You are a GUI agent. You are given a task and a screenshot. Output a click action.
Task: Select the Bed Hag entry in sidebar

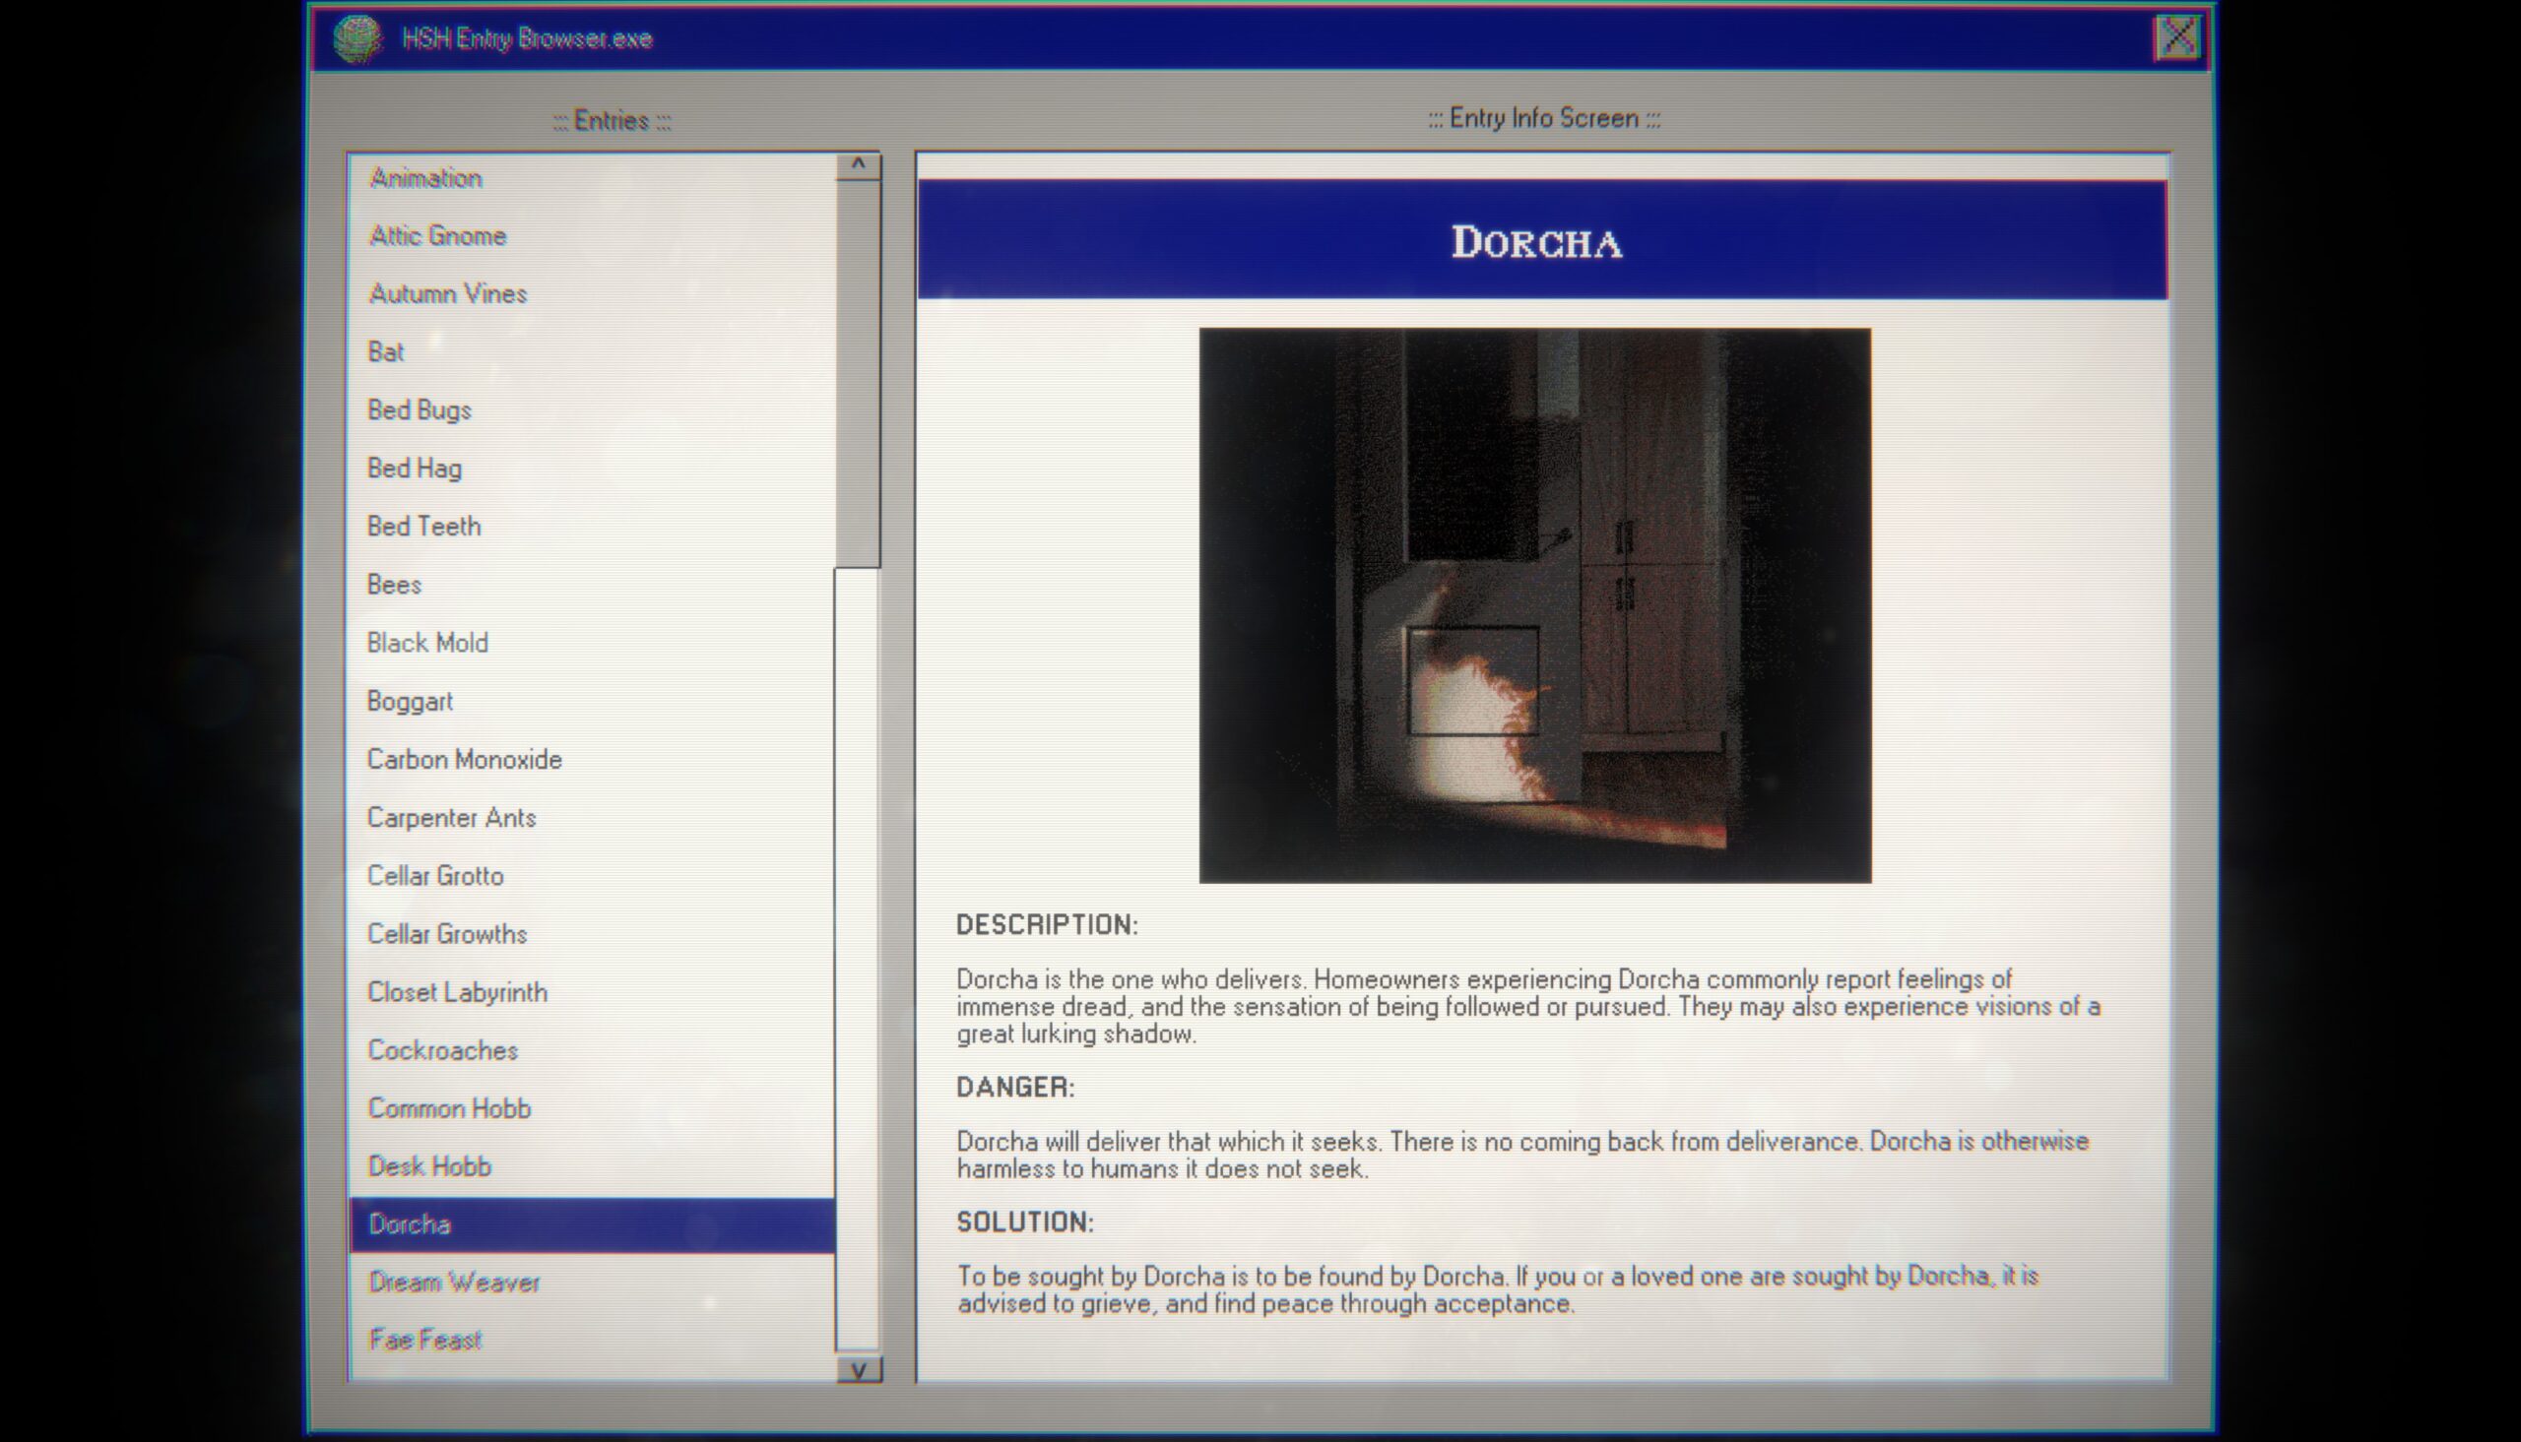[x=416, y=468]
